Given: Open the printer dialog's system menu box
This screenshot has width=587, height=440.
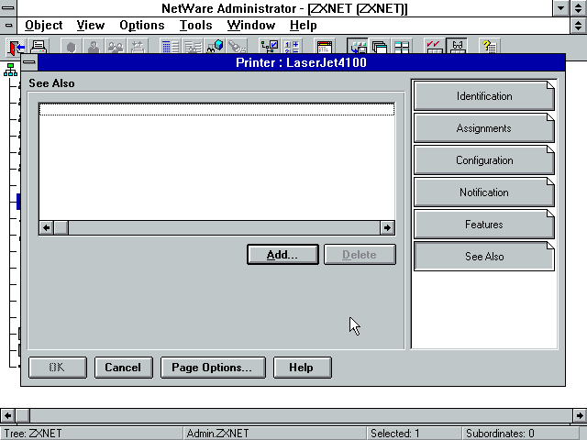Looking at the screenshot, I should (29, 62).
